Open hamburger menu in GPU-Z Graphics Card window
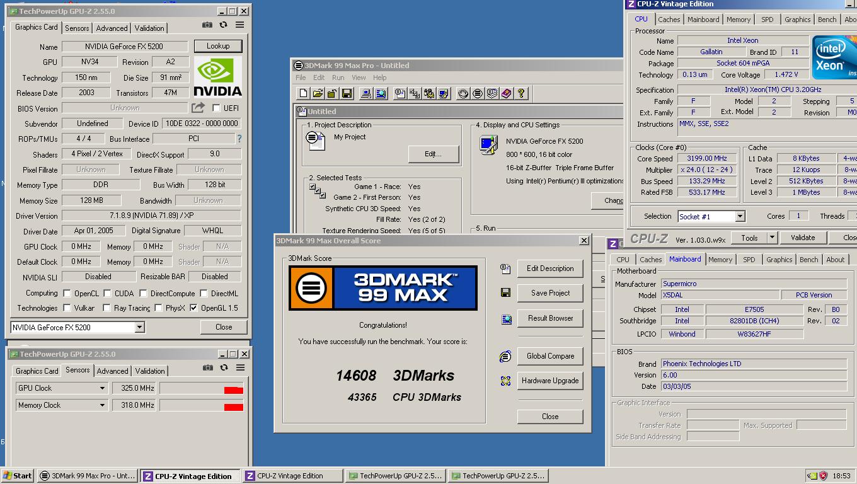Screen dimensions: 857x484 pyautogui.click(x=239, y=25)
